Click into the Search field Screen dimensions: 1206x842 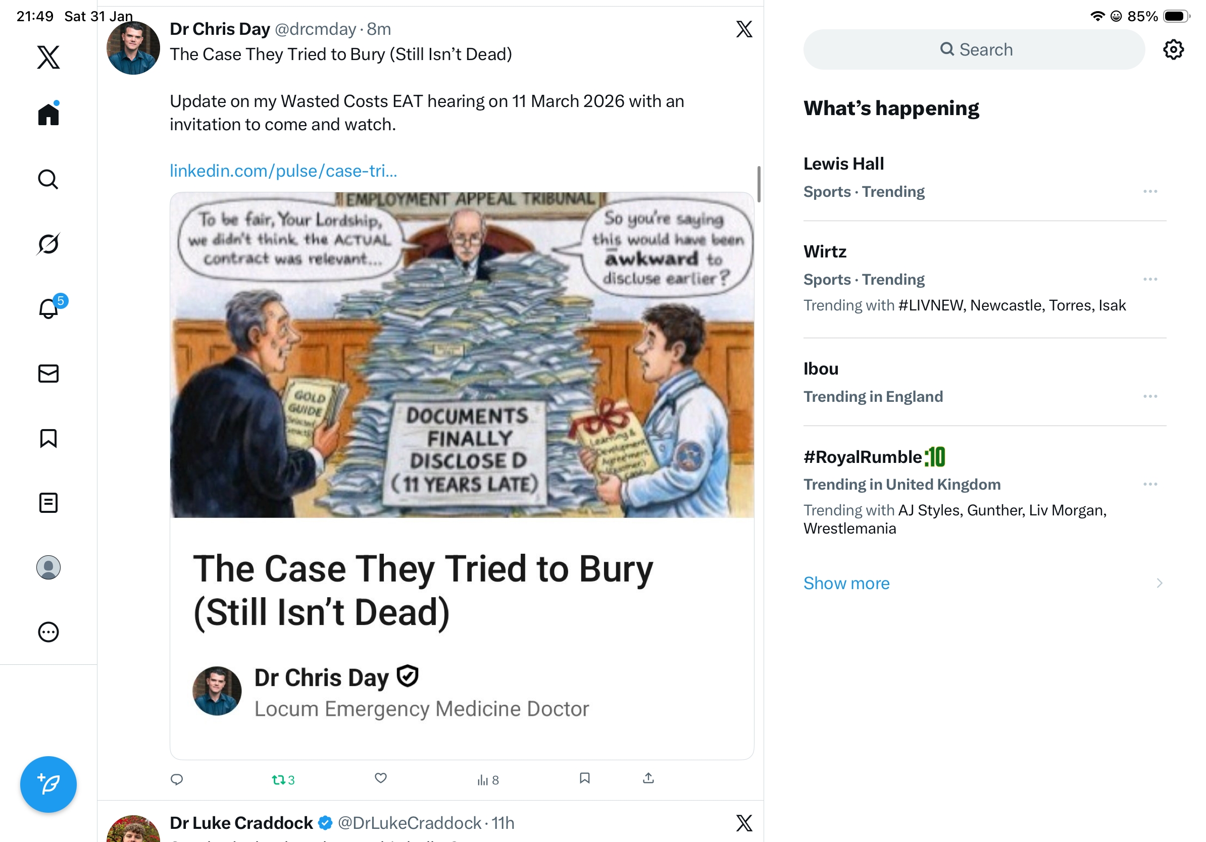coord(974,49)
